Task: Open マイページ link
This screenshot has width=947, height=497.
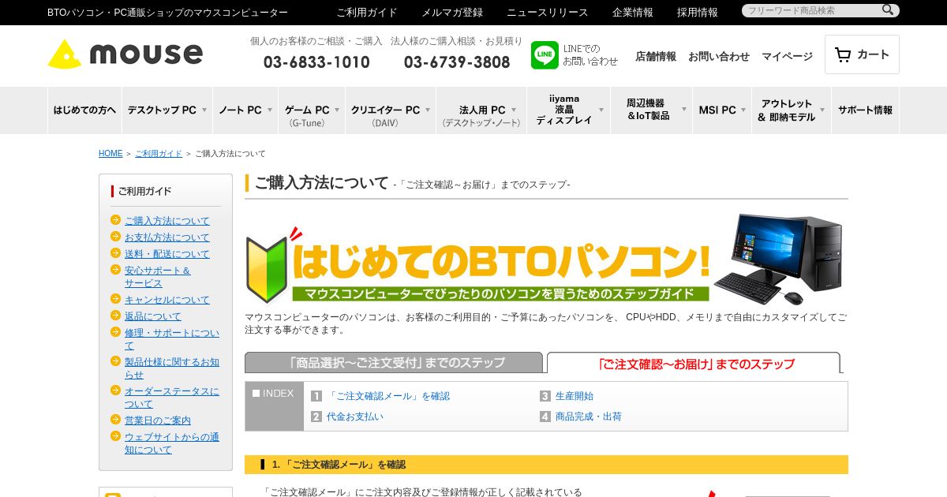Action: click(x=787, y=56)
